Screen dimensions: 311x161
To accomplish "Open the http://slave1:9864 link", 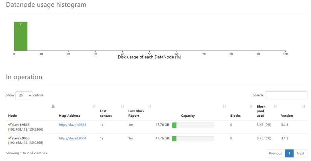I will click(x=72, y=125).
